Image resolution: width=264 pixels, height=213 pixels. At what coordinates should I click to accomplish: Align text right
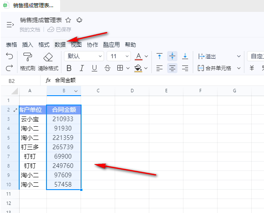click(x=185, y=68)
